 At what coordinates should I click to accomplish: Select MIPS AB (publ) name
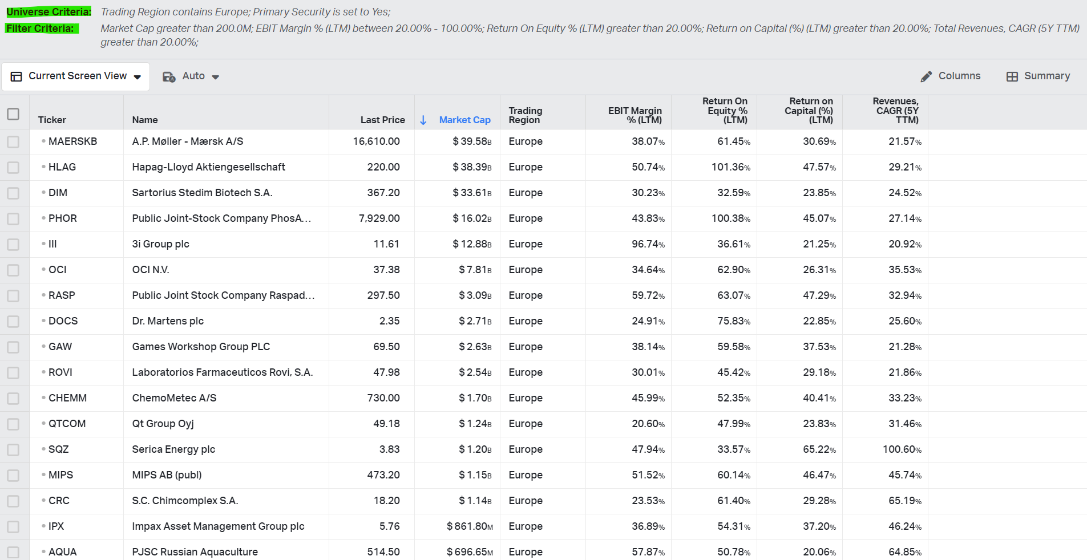(167, 475)
